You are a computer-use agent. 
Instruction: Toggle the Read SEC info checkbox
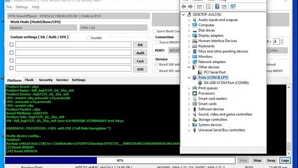(x=156, y=70)
